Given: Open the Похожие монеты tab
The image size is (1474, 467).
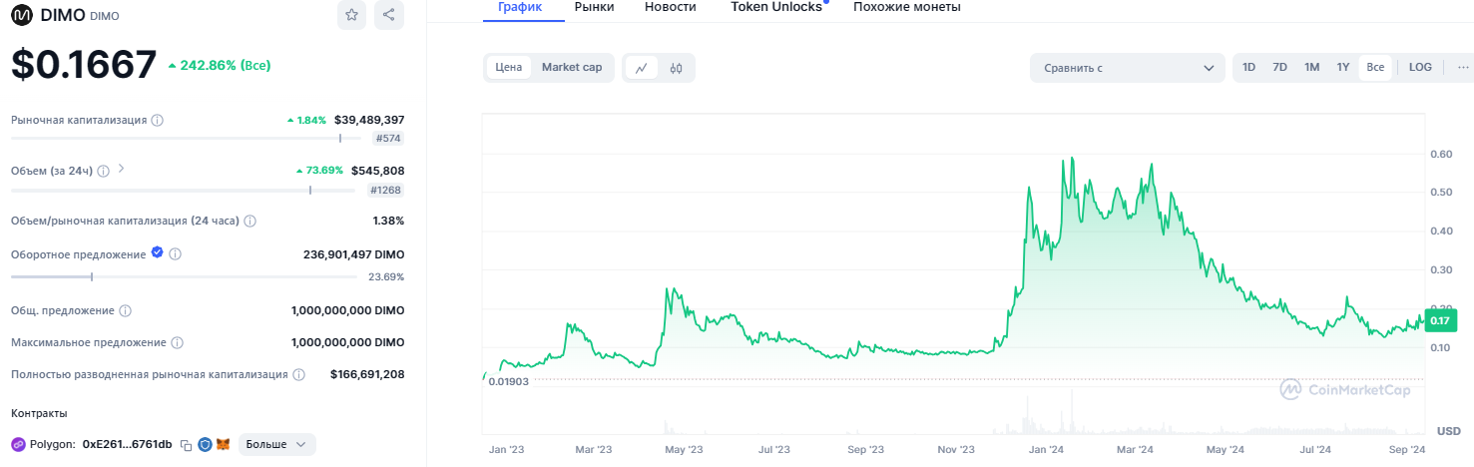Looking at the screenshot, I should coord(907,7).
